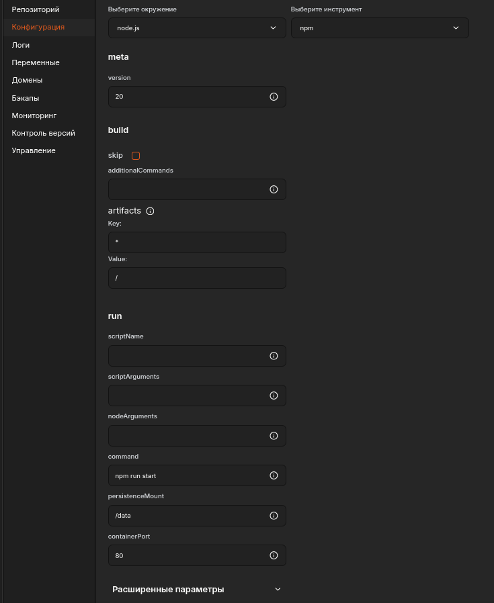Focus the artifacts Key input field

pos(197,242)
